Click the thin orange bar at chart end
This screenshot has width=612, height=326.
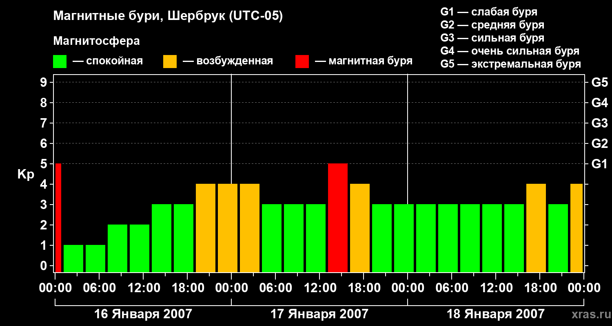point(577,228)
